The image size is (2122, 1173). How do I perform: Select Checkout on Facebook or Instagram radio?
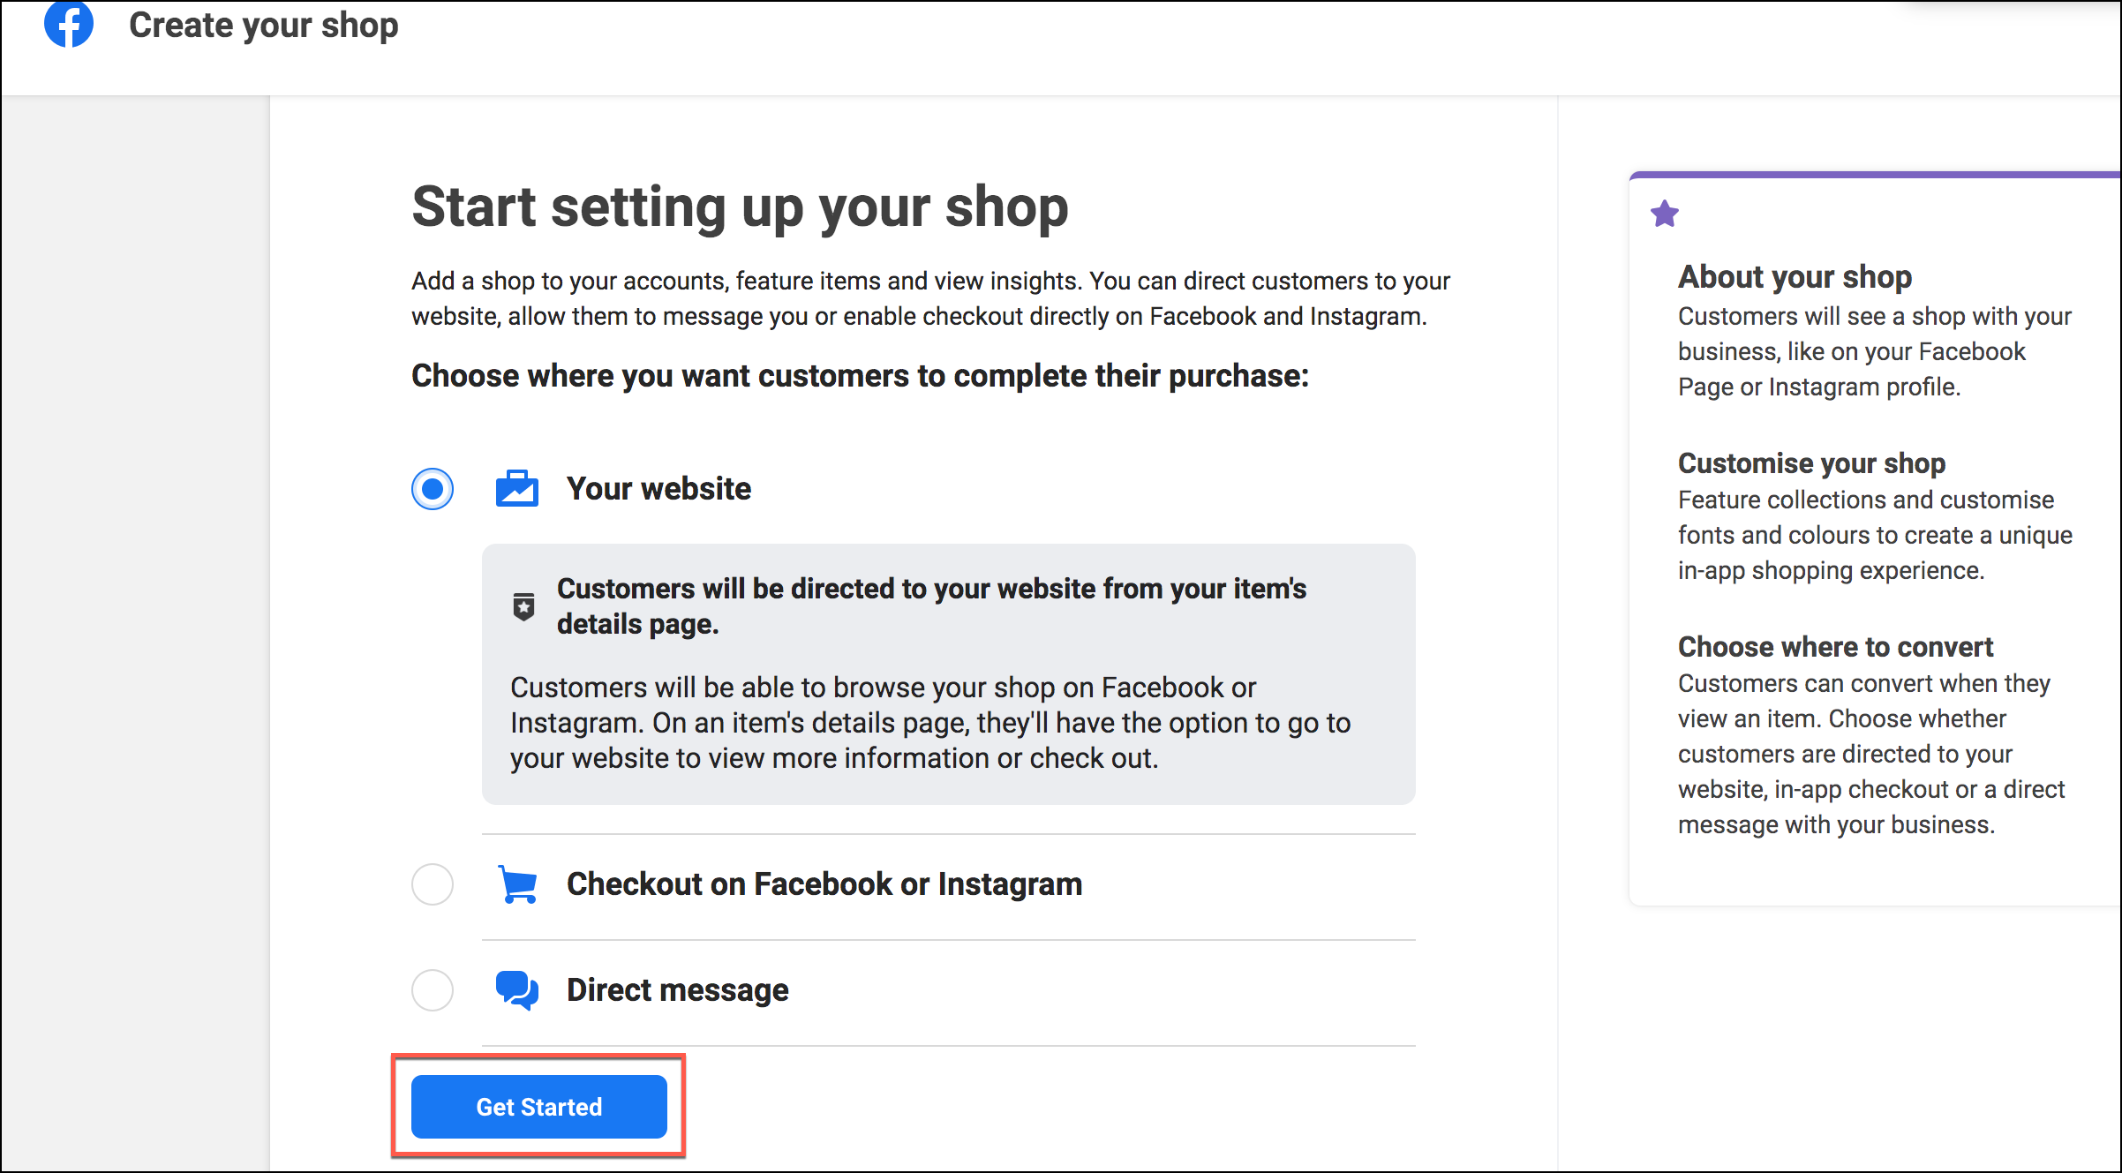coord(433,884)
